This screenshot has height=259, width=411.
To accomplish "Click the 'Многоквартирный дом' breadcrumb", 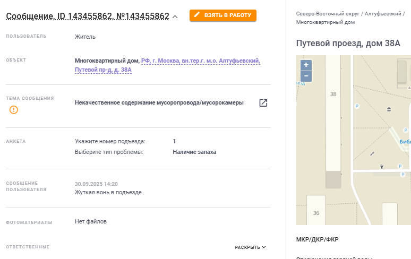I will click(x=326, y=22).
